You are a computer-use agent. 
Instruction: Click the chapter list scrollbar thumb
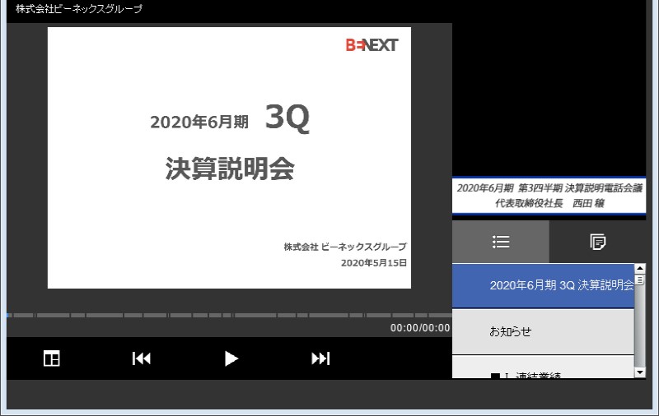640,280
